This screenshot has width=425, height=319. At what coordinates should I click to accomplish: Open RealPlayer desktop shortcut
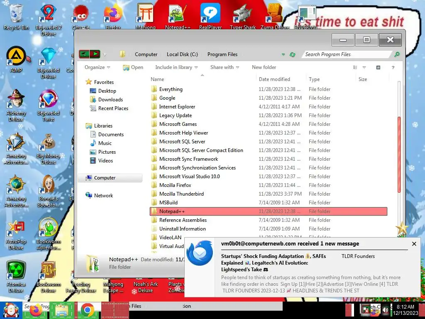[x=210, y=16]
